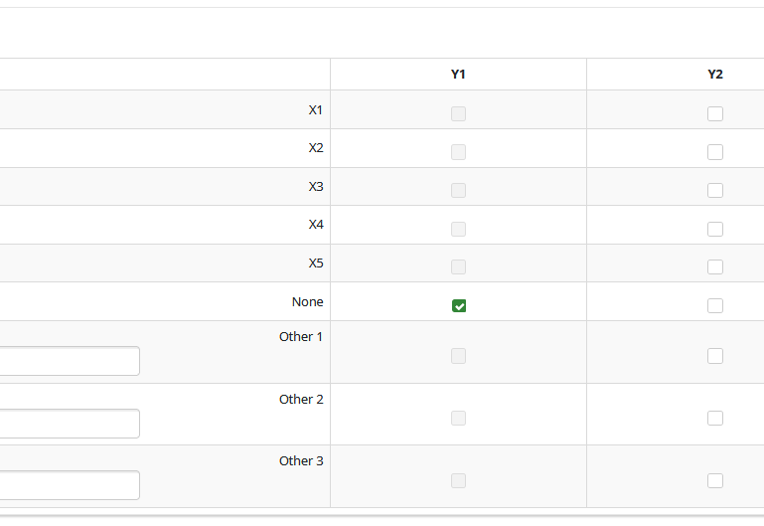Click the Other 2 checkbox under Y1
The width and height of the screenshot is (764, 526).
pyautogui.click(x=459, y=418)
